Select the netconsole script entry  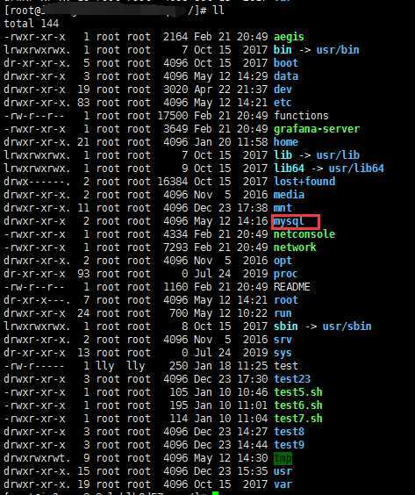tap(304, 234)
